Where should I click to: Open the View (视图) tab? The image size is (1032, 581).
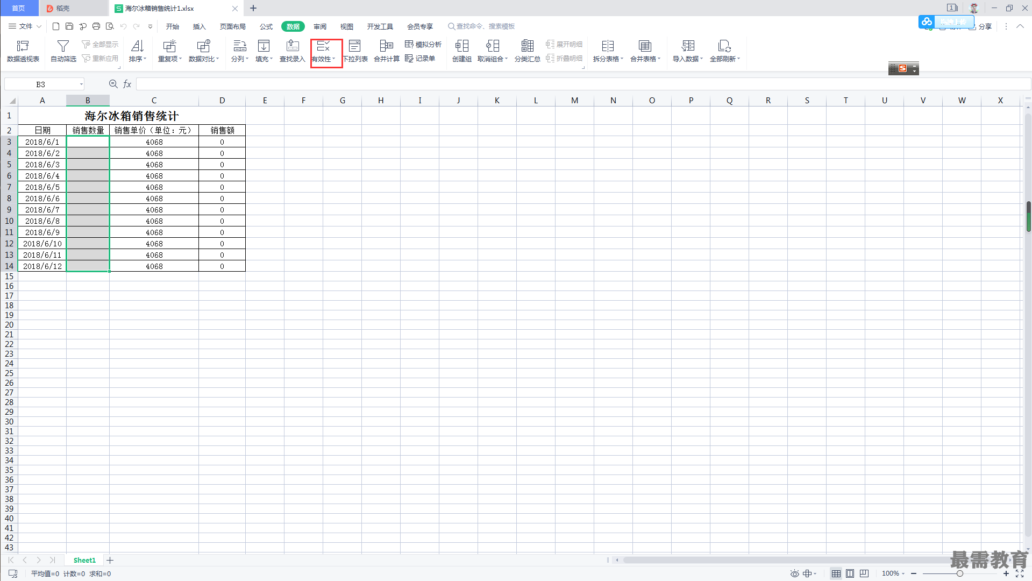point(347,26)
